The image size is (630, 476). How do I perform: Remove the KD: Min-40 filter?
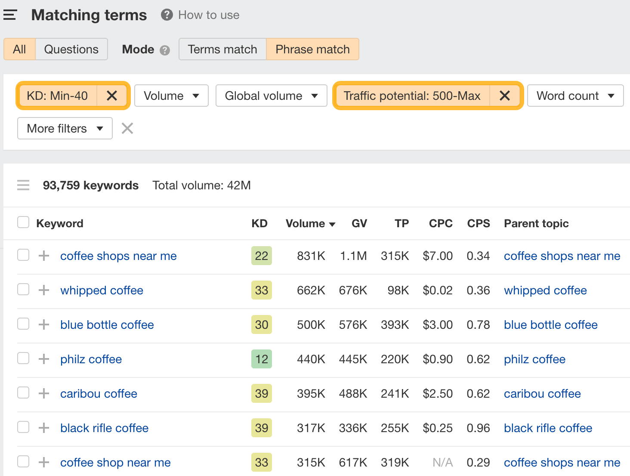coord(112,96)
